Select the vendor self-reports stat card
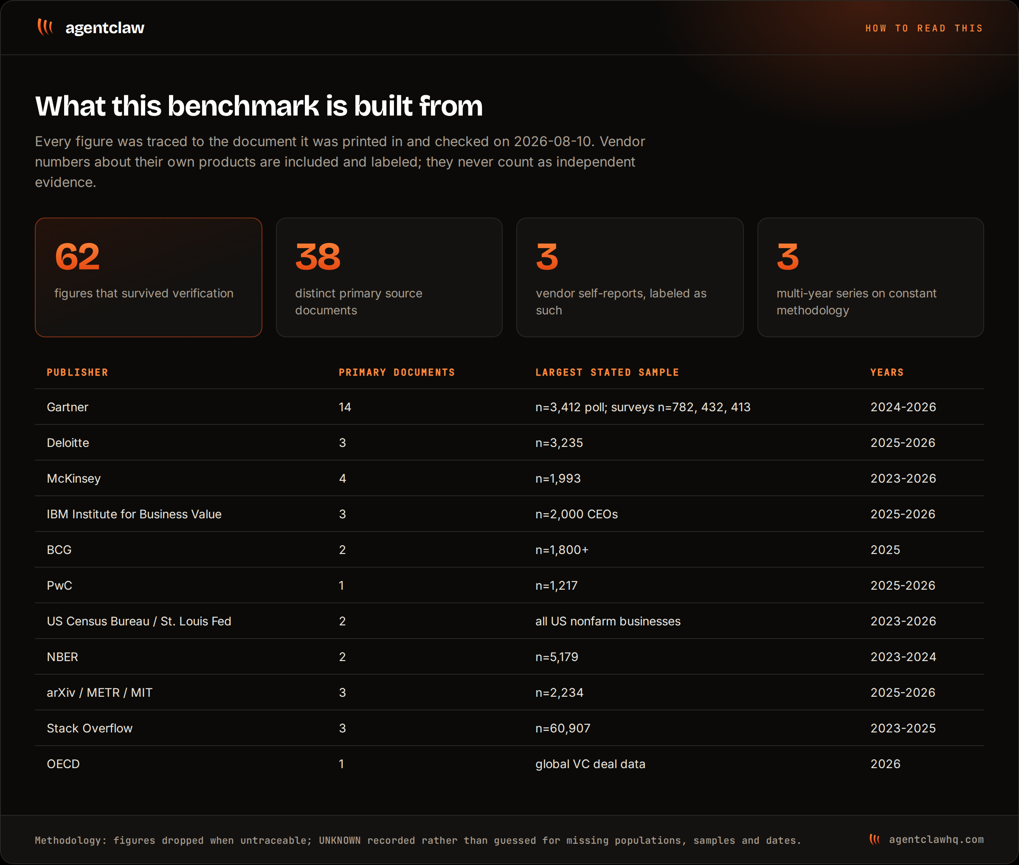The image size is (1019, 865). point(630,277)
